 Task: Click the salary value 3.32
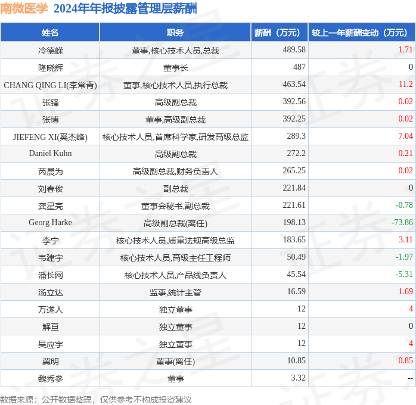point(298,378)
